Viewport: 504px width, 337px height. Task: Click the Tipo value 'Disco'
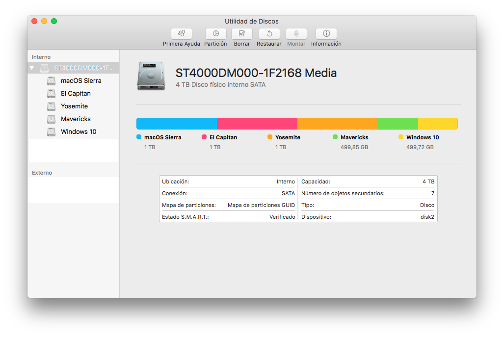coord(427,205)
